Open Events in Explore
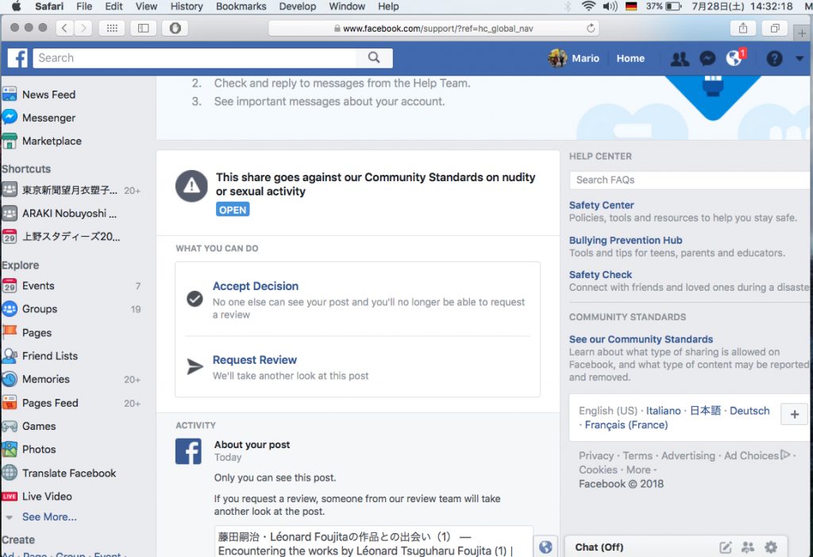813x557 pixels. [38, 285]
